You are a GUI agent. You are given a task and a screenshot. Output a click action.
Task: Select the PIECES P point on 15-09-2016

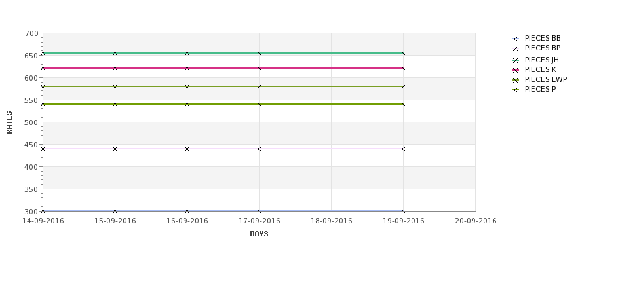[115, 104]
